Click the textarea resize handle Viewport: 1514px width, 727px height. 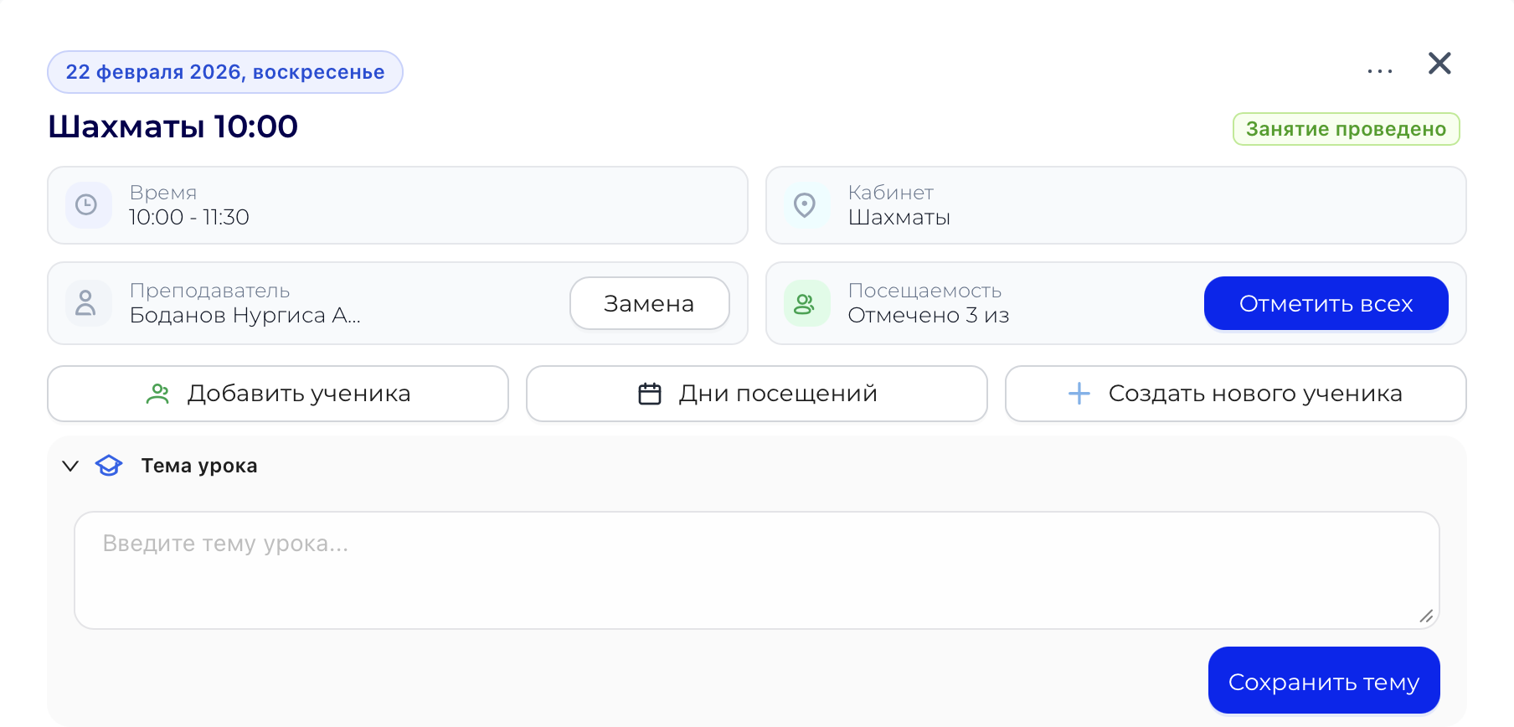1426,616
